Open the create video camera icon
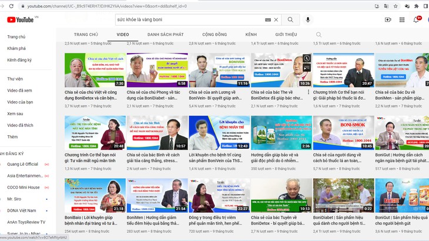The width and height of the screenshot is (429, 241). tap(388, 20)
